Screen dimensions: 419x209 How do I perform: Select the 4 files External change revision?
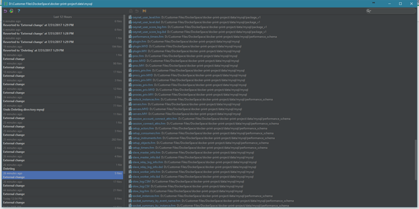click(x=62, y=159)
